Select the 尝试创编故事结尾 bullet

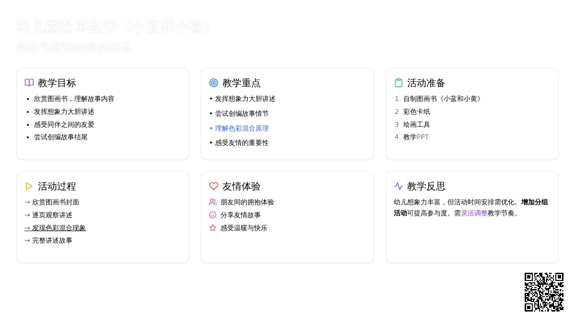click(61, 137)
